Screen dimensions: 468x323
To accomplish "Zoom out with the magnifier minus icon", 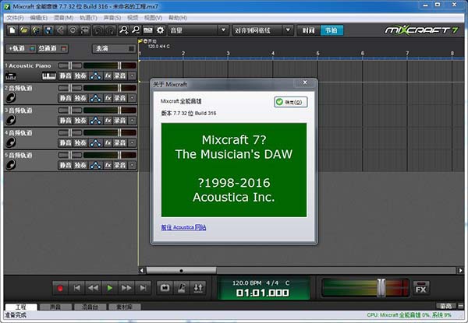I will [x=136, y=30].
